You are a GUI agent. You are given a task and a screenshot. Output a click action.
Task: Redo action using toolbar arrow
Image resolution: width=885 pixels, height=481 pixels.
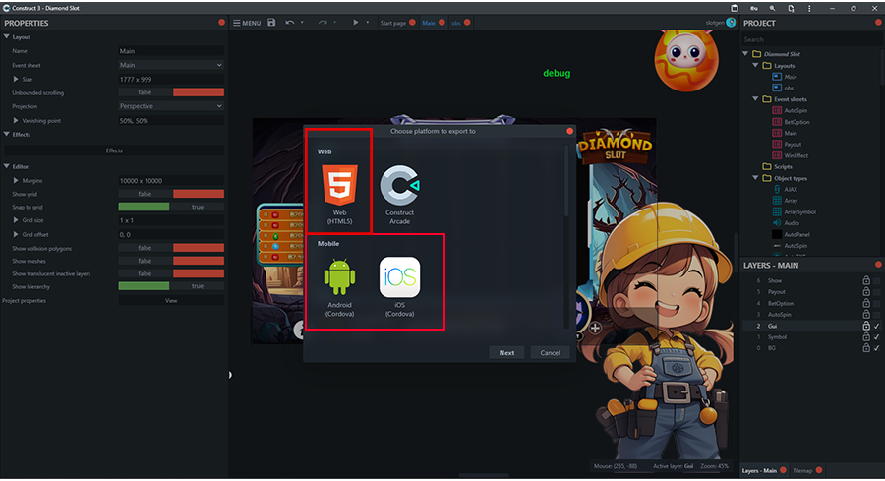pos(323,23)
